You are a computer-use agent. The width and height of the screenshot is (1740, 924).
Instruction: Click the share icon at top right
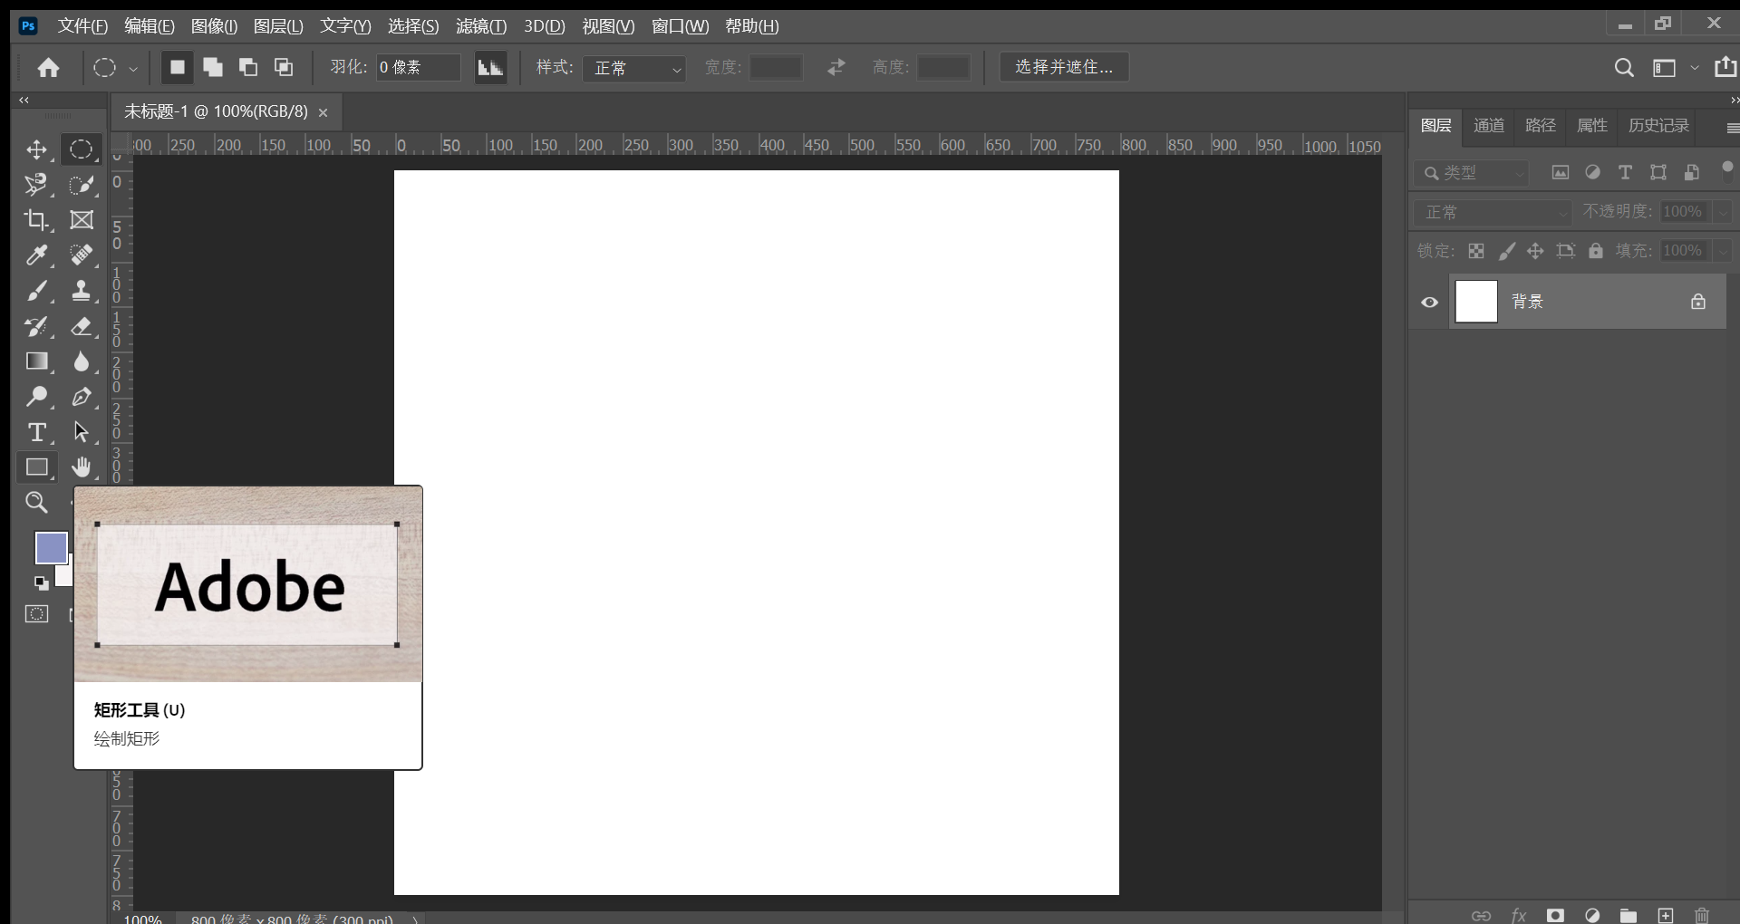coord(1725,67)
